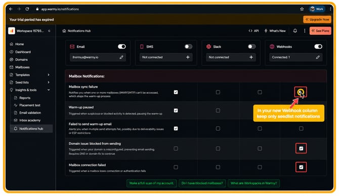Go back with the browser back arrow

tap(11, 9)
